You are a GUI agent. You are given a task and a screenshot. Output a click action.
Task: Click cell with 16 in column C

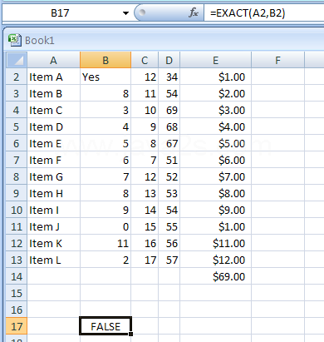145,243
